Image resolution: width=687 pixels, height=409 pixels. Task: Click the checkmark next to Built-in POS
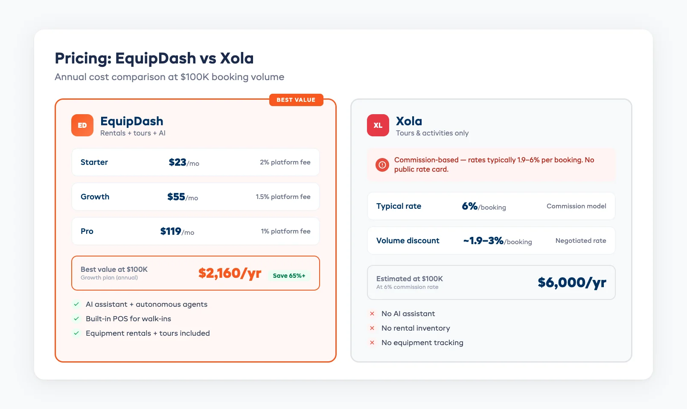pyautogui.click(x=76, y=319)
